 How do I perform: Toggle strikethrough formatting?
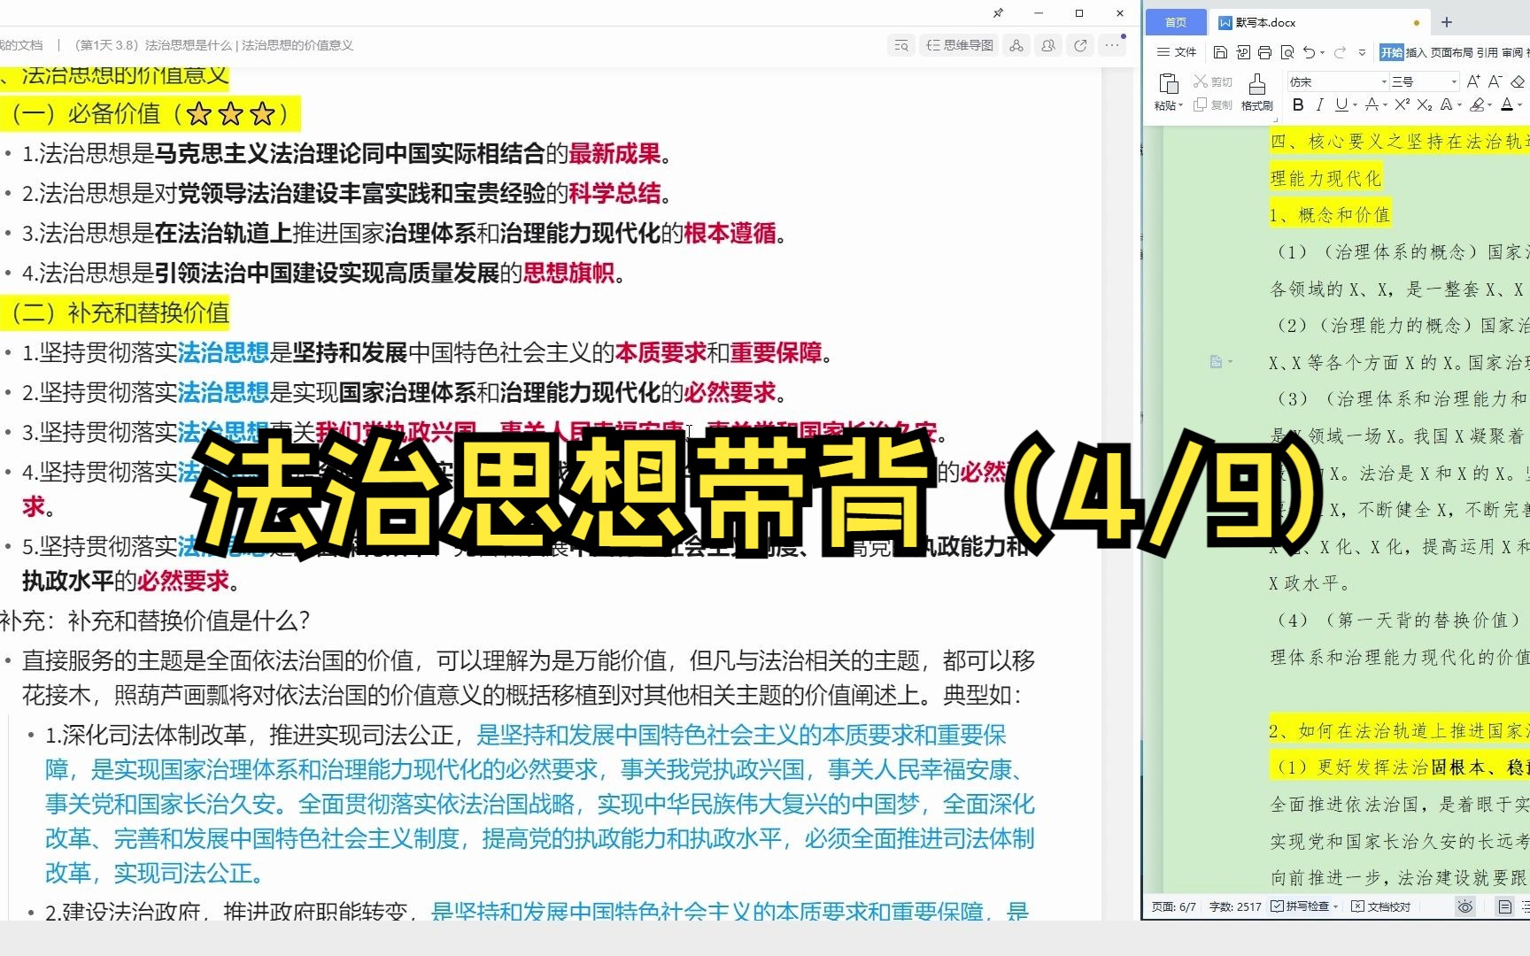[1372, 104]
